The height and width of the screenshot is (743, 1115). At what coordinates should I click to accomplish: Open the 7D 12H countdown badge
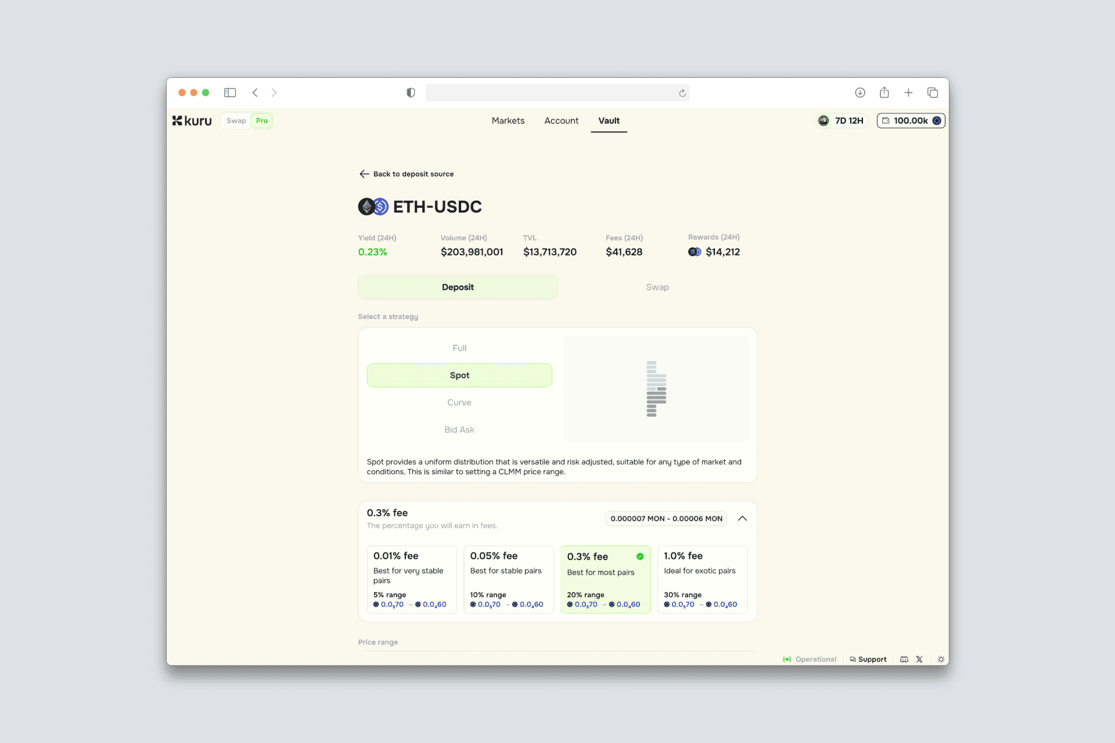point(841,121)
